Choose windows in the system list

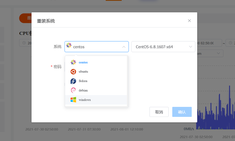coord(96,100)
